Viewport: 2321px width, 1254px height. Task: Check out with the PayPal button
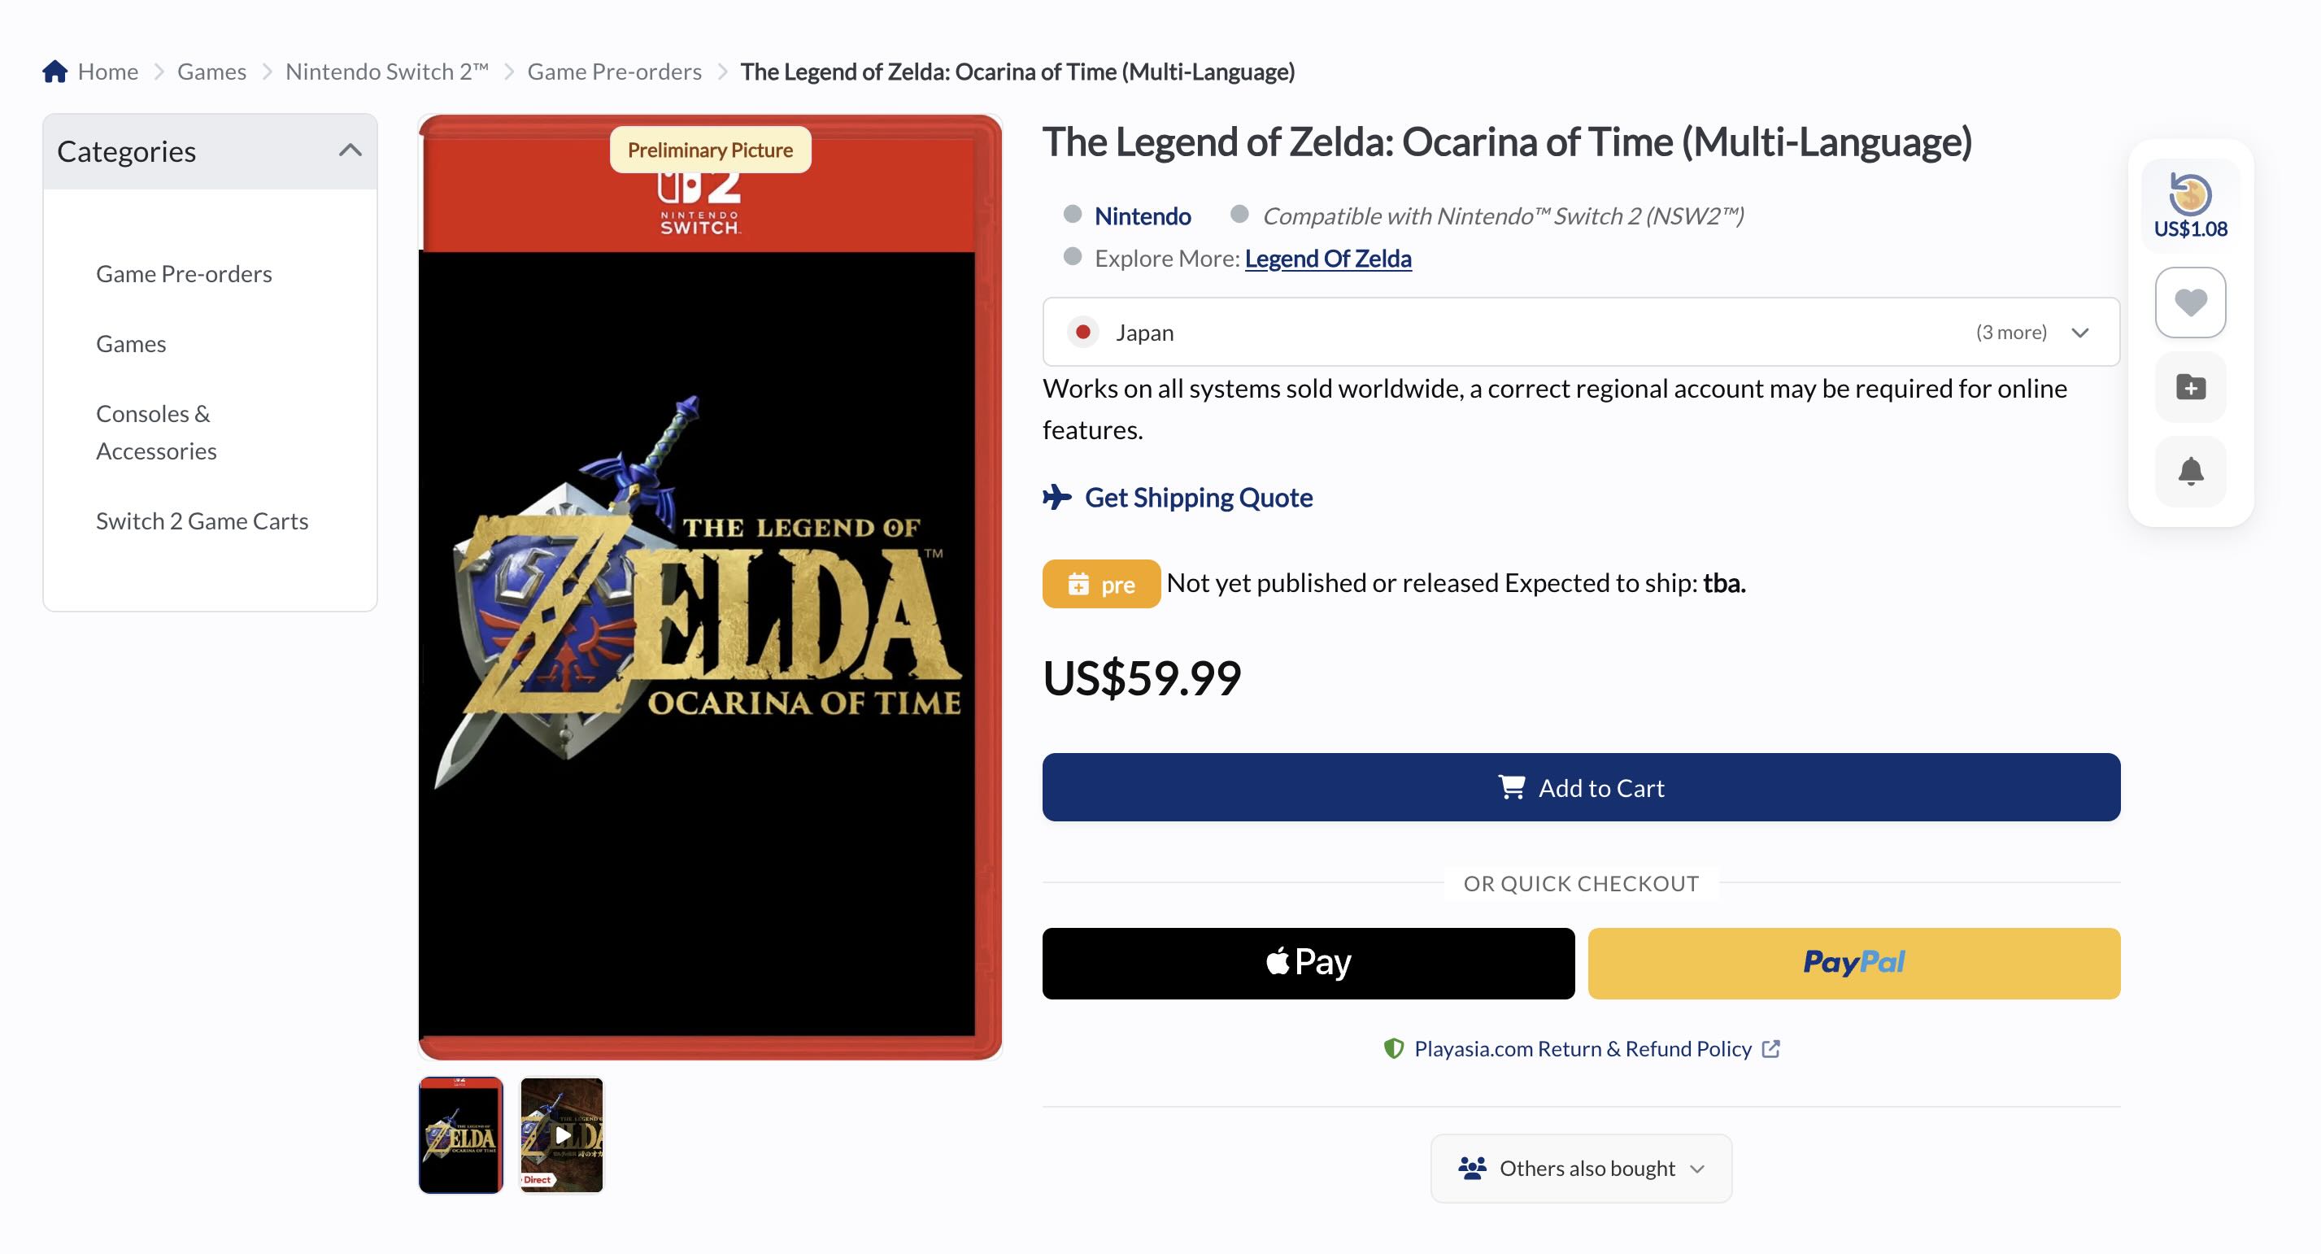(1853, 963)
